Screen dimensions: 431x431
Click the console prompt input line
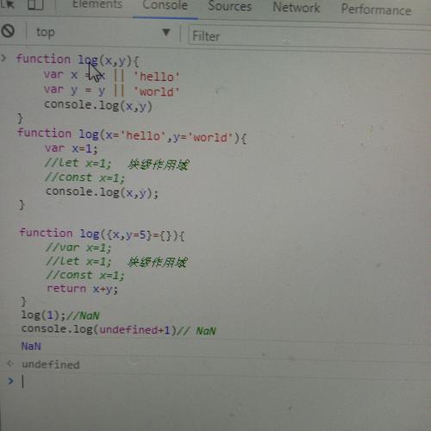click(x=224, y=382)
